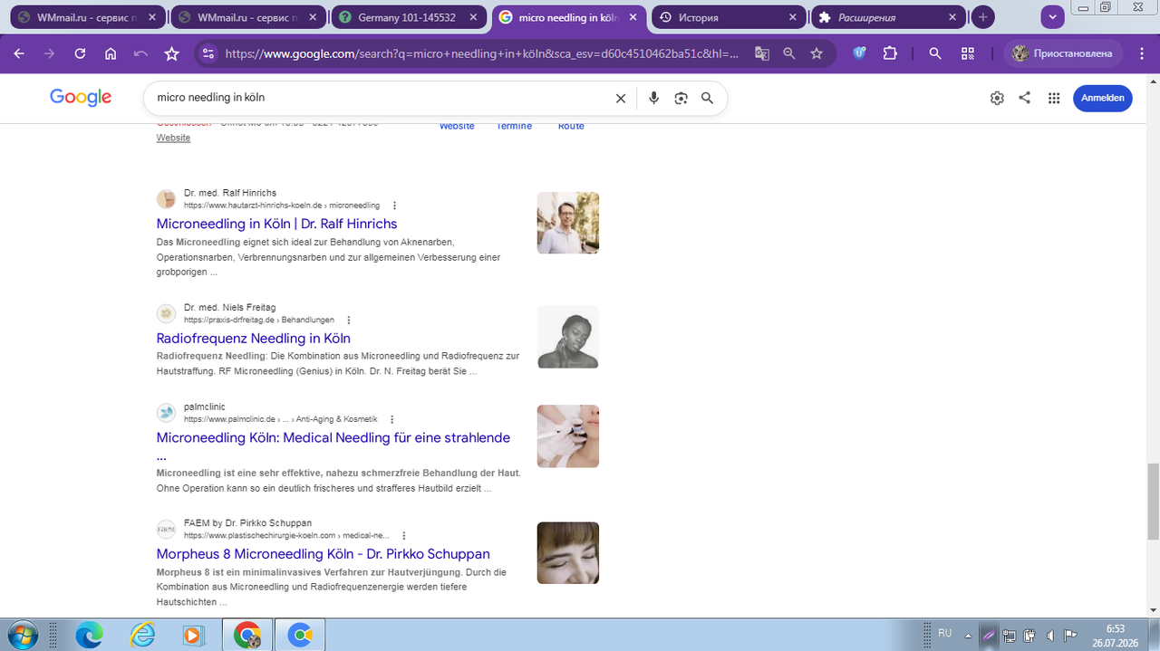Launch Internet Explorer from taskbar
Image resolution: width=1160 pixels, height=651 pixels.
(141, 636)
